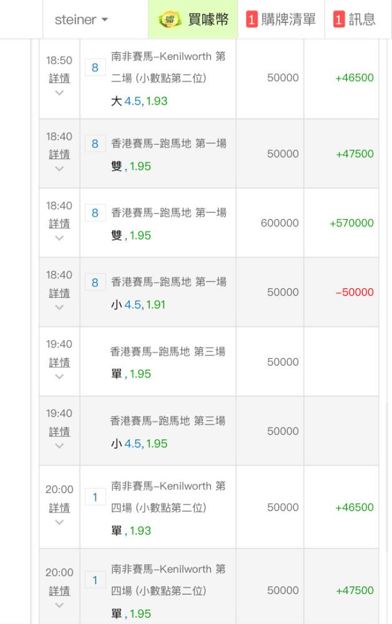Screen dimensions: 392x624
Task: Click number 8 badge on 600000 bet row
Action: click(95, 213)
